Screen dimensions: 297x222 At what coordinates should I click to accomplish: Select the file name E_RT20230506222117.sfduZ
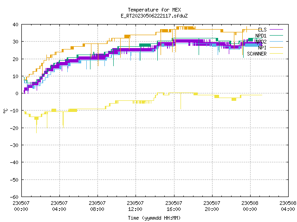click(154, 16)
